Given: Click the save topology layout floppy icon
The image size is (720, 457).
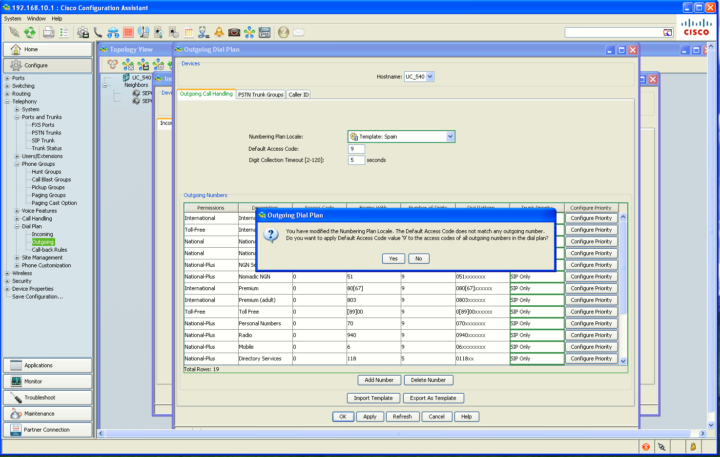Looking at the screenshot, I should pos(143,64).
